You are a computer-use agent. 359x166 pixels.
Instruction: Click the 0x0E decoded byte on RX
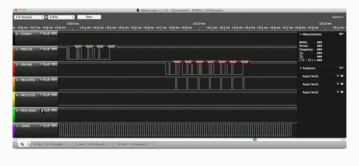coord(188,62)
